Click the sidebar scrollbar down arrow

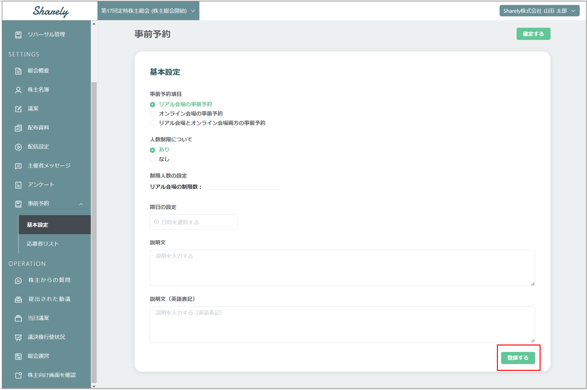pos(94,386)
